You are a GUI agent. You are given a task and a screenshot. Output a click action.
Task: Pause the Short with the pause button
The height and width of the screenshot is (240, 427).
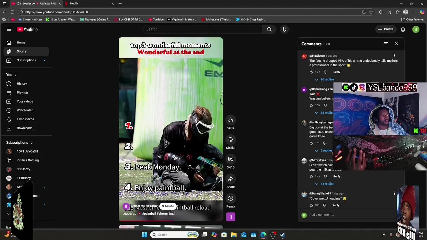(126, 206)
